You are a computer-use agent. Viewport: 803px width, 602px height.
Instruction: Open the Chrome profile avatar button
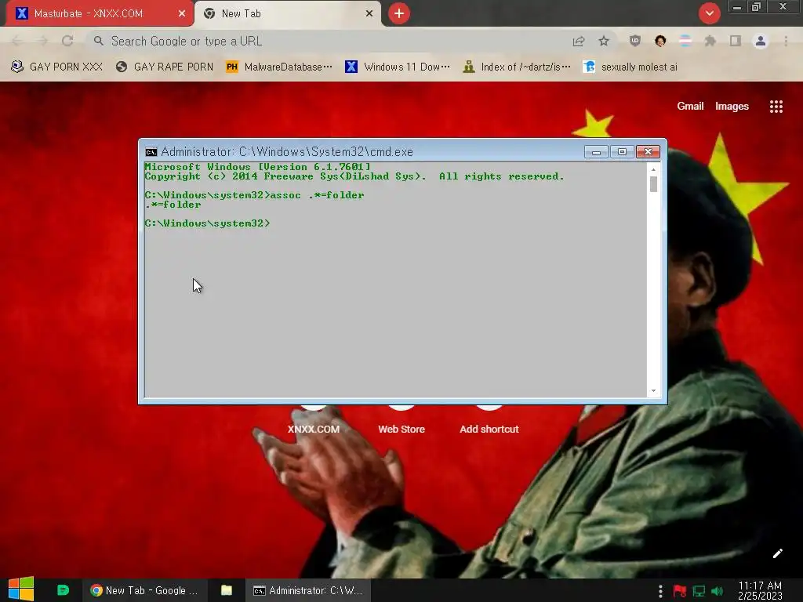pos(761,41)
